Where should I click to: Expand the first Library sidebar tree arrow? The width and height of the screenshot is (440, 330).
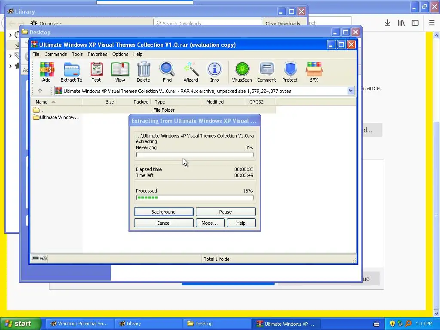10,35
